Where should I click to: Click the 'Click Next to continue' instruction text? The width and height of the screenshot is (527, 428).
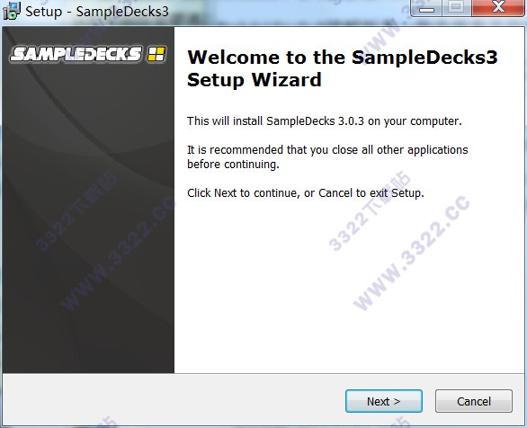tap(306, 193)
